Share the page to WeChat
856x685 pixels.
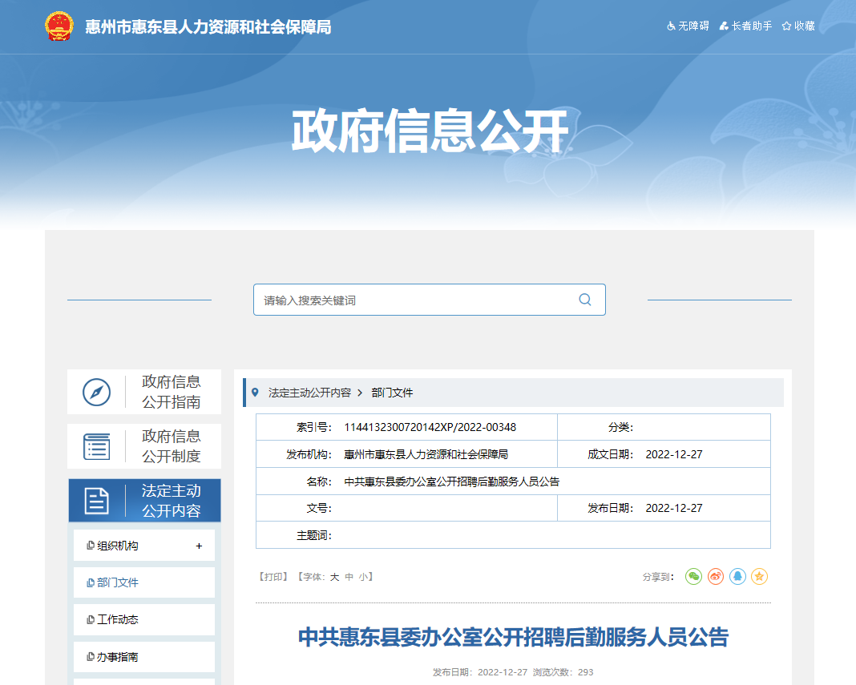point(693,576)
